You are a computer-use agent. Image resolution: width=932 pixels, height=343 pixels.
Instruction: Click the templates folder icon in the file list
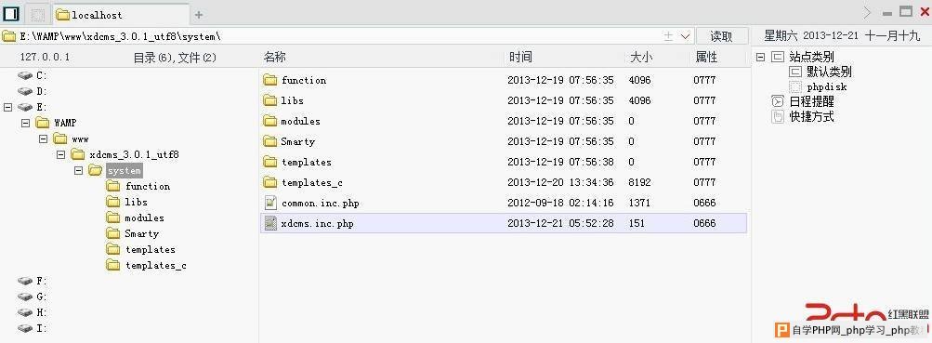(270, 162)
